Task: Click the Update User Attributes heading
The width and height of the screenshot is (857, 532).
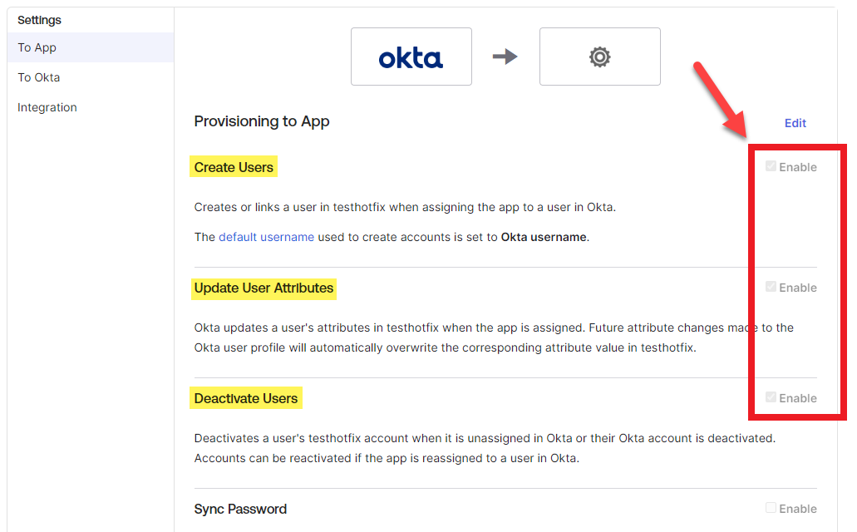Action: click(264, 288)
